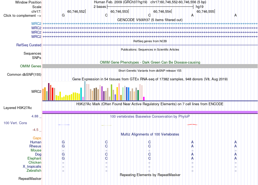Click base G in the Dog row

pyautogui.click(x=63, y=154)
